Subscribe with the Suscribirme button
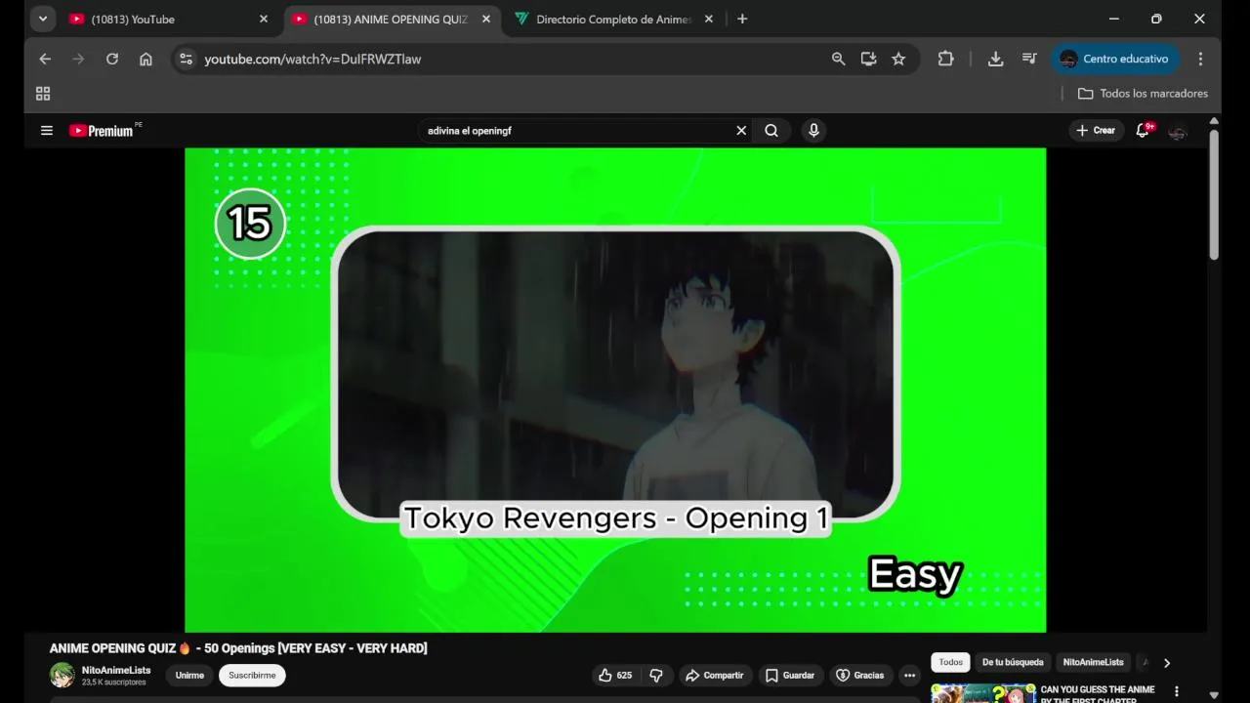The height and width of the screenshot is (703, 1250). [252, 675]
